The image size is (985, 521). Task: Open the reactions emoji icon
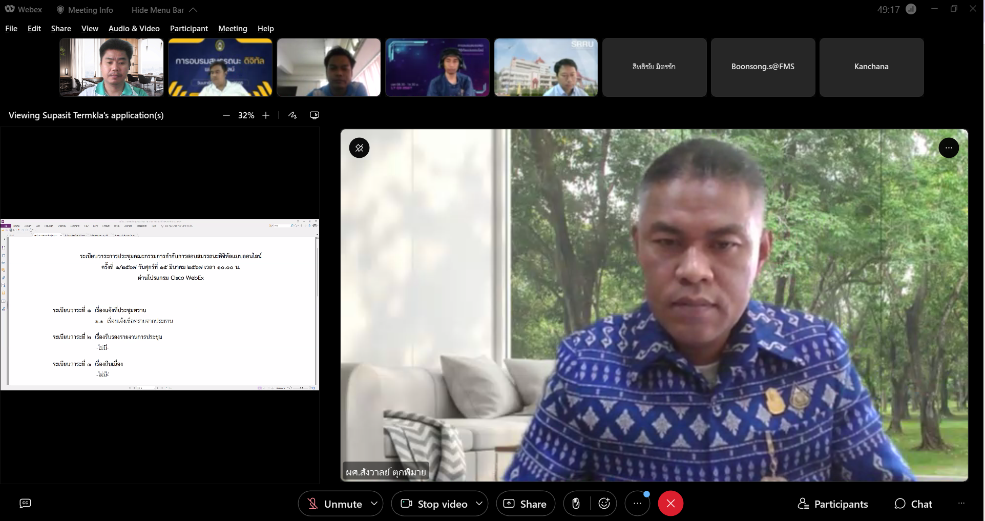[604, 504]
